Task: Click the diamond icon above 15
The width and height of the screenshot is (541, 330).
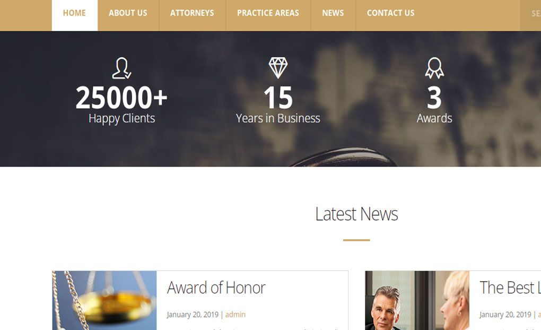Action: tap(278, 68)
